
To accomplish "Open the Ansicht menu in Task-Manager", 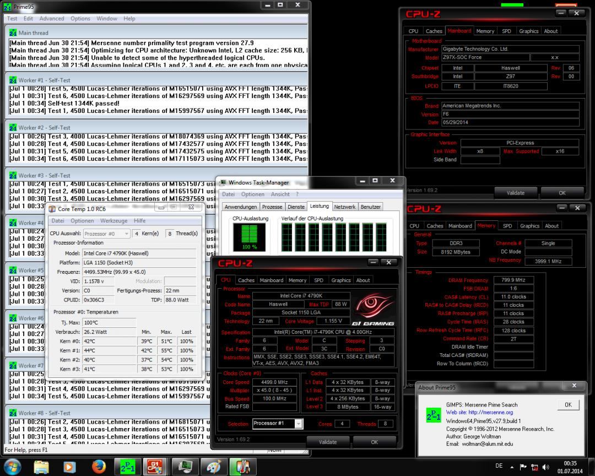I will (x=280, y=194).
